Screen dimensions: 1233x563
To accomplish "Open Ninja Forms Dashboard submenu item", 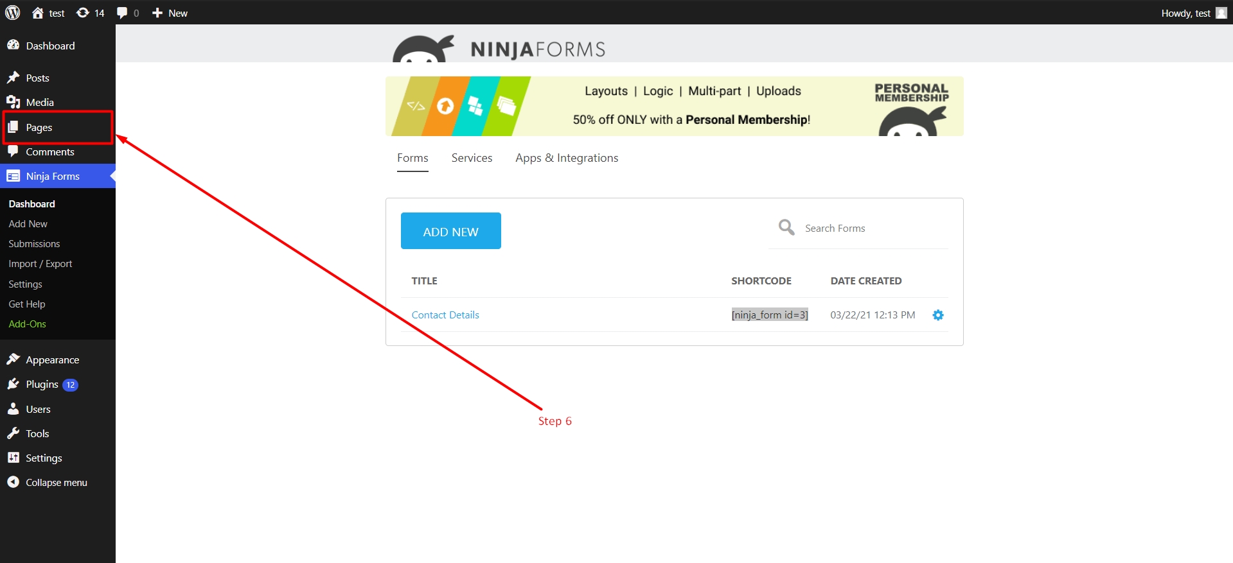I will (x=32, y=204).
